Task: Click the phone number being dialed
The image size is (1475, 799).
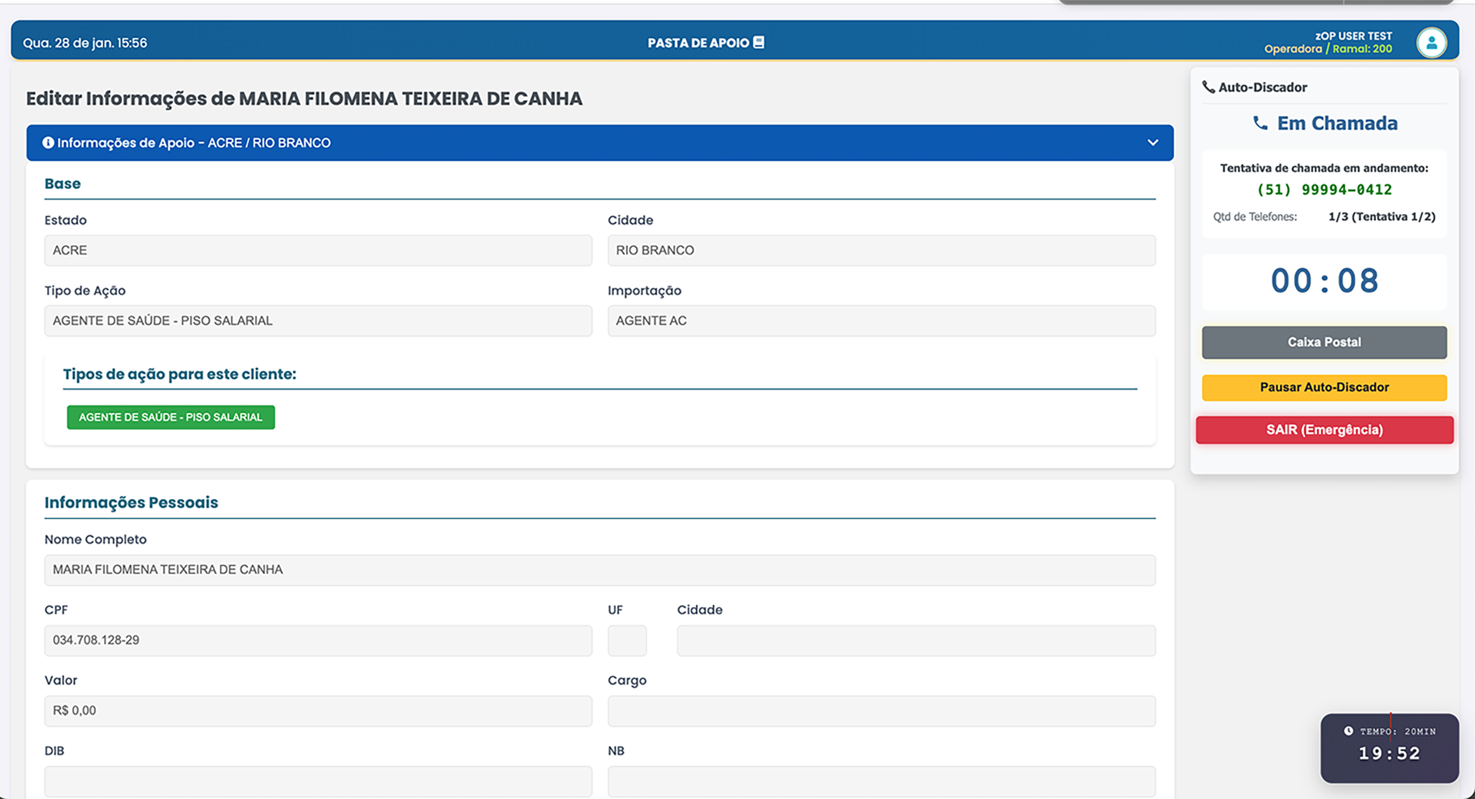Action: point(1324,190)
